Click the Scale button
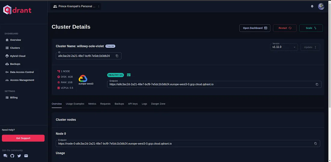 pos(311,28)
